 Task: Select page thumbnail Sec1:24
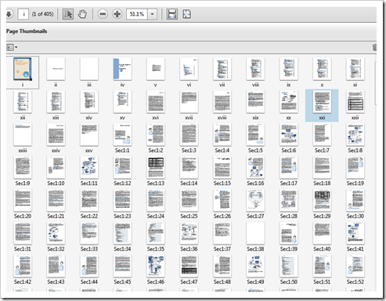coord(156,200)
